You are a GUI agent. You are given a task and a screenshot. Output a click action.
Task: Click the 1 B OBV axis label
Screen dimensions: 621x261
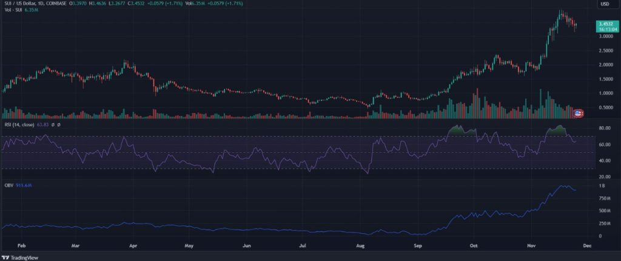pos(602,185)
